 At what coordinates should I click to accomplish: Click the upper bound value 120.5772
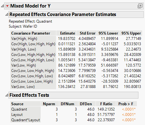coord(133,65)
